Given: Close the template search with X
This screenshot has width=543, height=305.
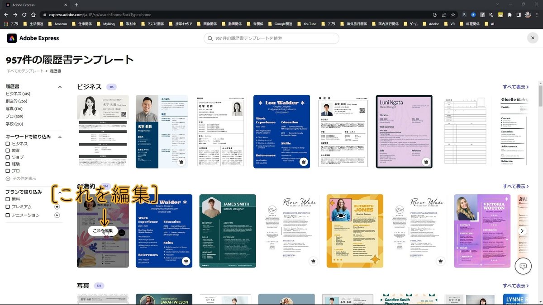Looking at the screenshot, I should click(x=533, y=38).
